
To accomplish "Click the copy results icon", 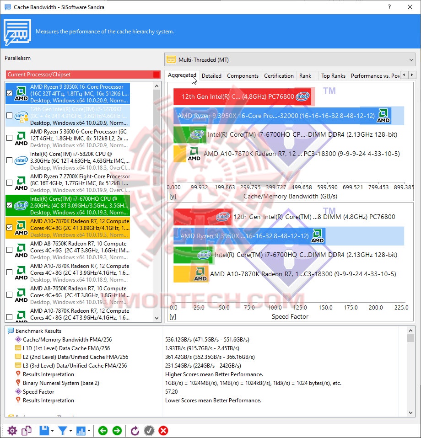I will pos(27,431).
